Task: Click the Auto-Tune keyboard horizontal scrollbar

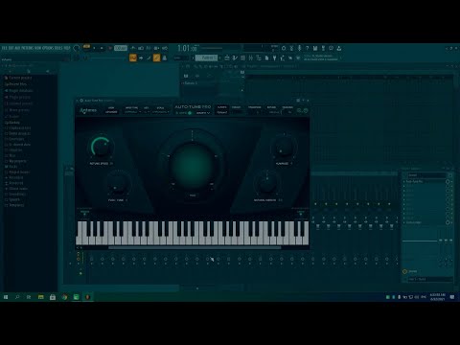Action: [x=195, y=247]
